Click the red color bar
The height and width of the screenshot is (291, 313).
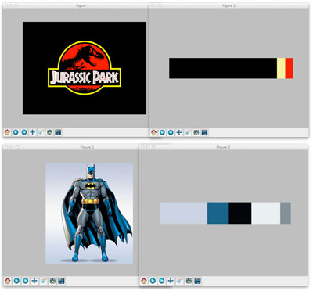coord(289,68)
